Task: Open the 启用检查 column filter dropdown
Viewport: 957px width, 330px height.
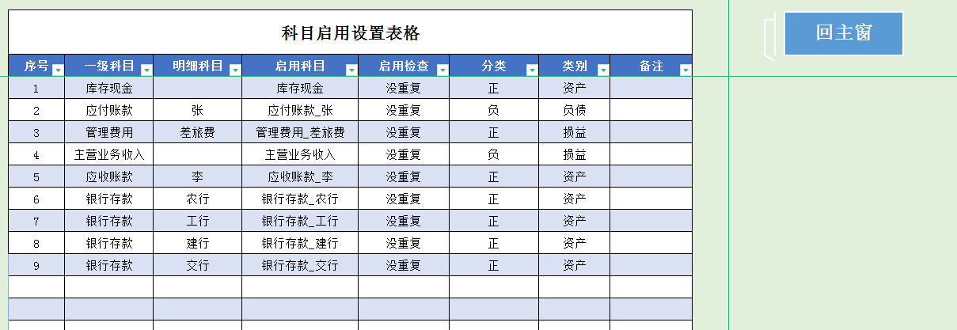Action: coord(442,70)
